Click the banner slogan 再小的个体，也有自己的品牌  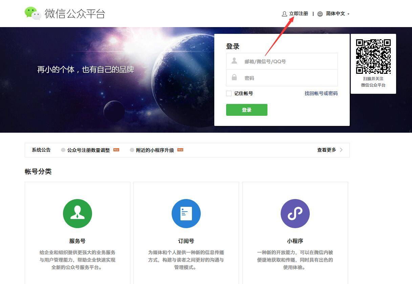click(x=86, y=70)
